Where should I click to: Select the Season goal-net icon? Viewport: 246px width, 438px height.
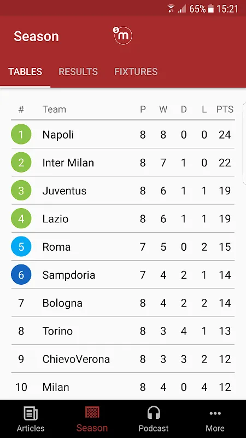click(92, 412)
